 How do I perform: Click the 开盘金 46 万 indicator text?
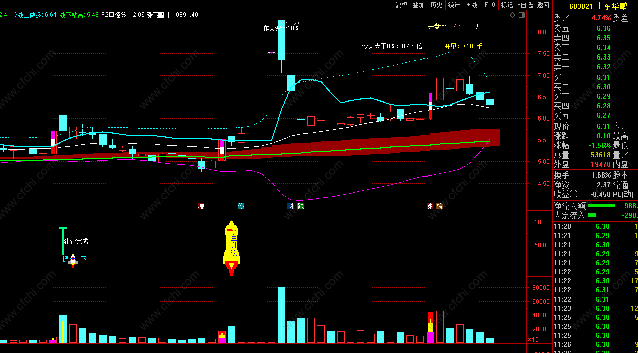[454, 26]
